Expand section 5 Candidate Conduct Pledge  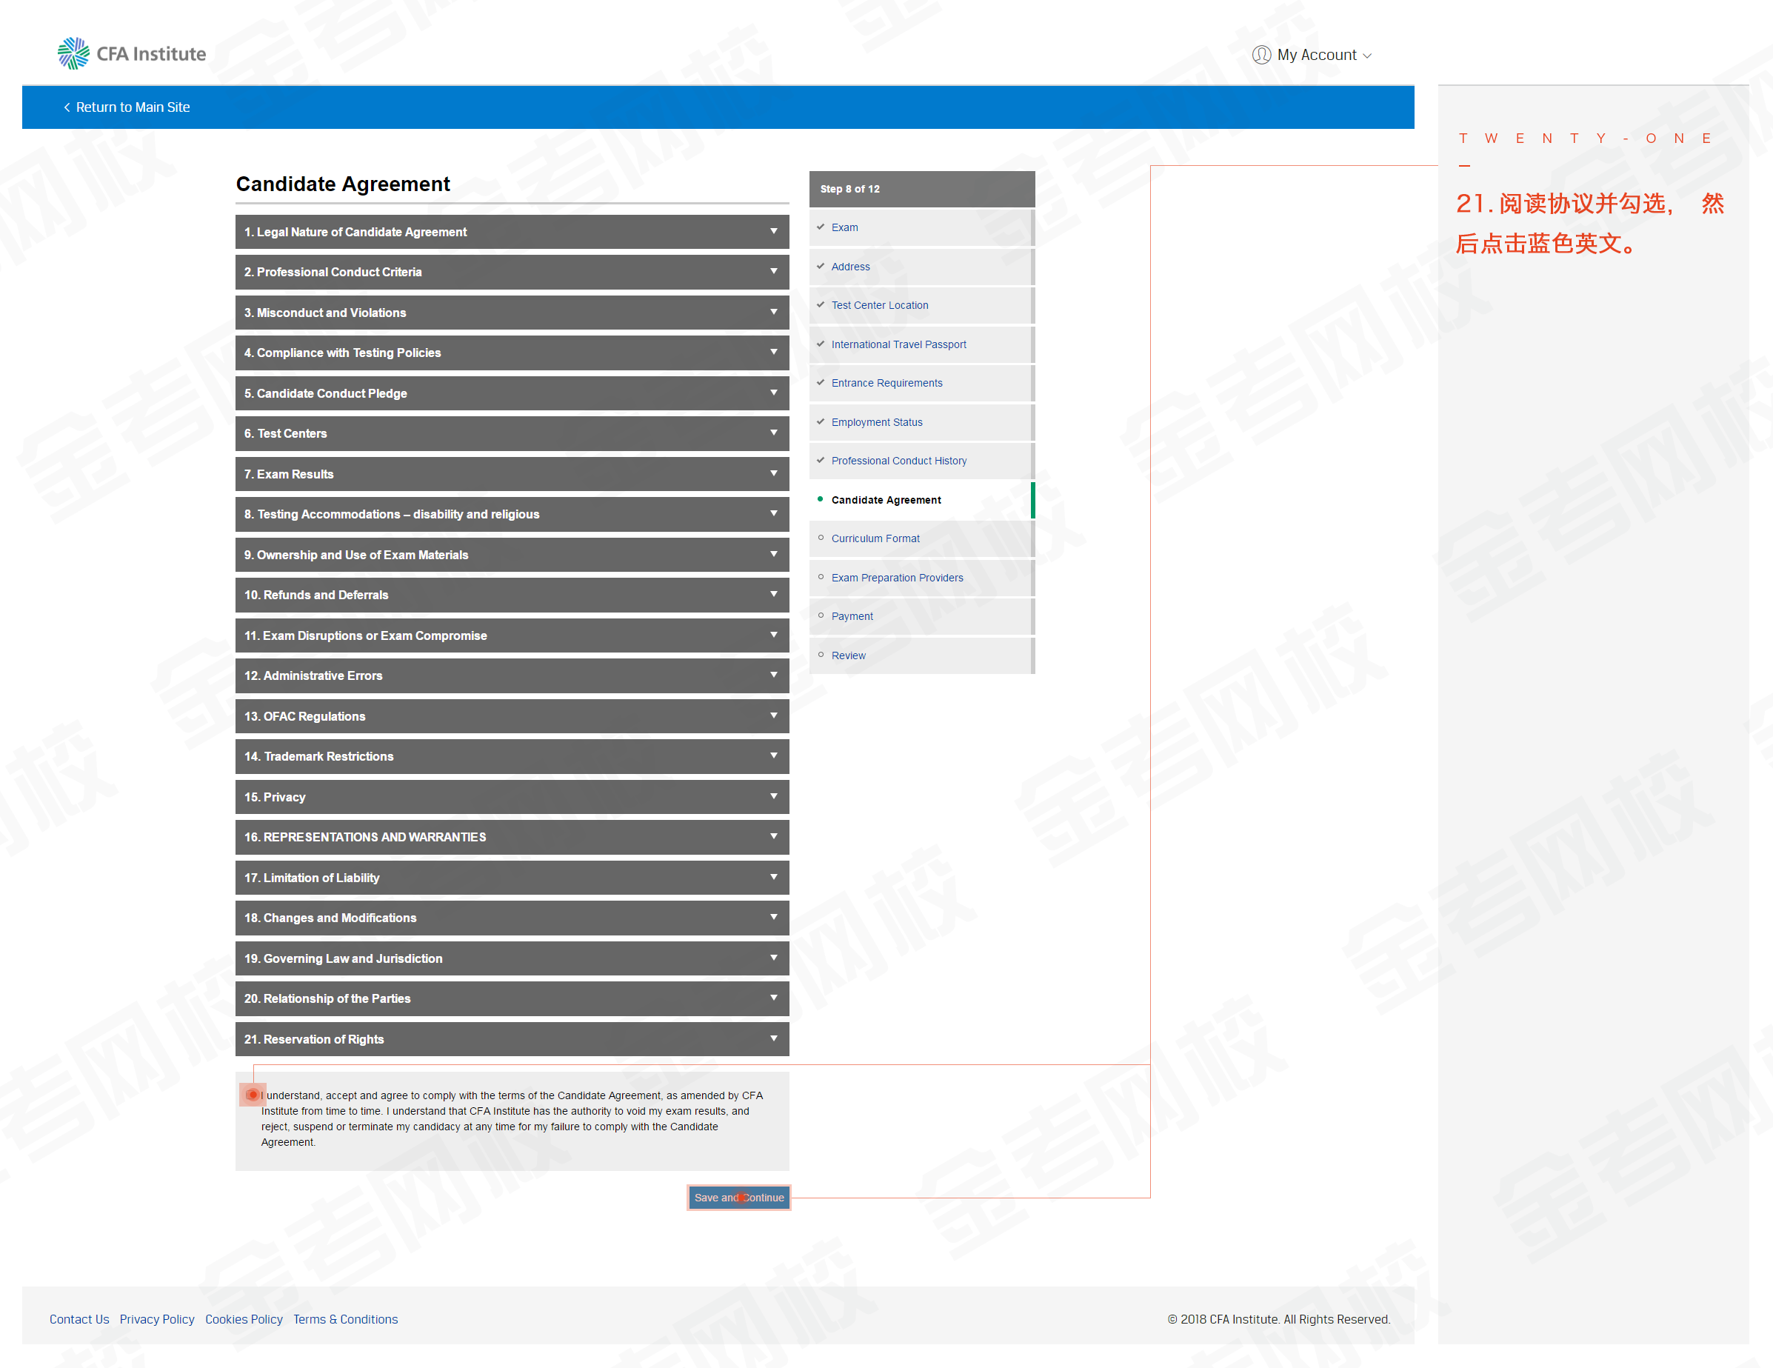[x=512, y=393]
